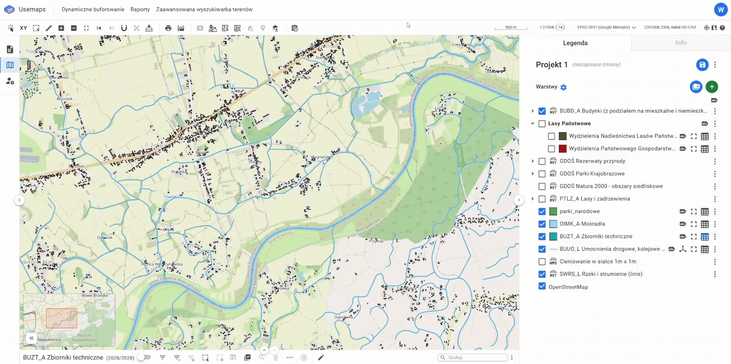The width and height of the screenshot is (731, 364).
Task: Toggle the switch next to BUZT_A table title
Action: 144,358
